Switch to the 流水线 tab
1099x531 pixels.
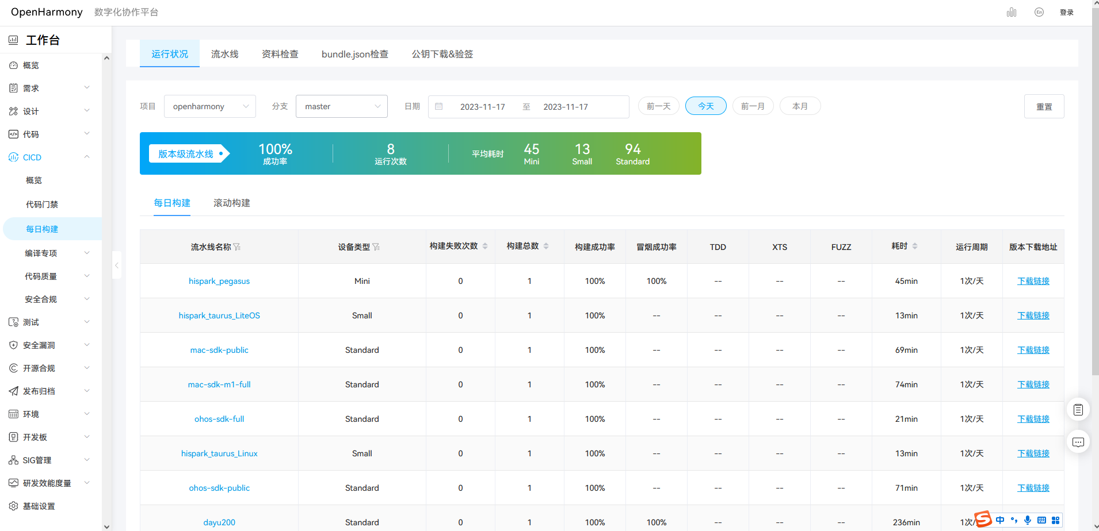point(225,54)
